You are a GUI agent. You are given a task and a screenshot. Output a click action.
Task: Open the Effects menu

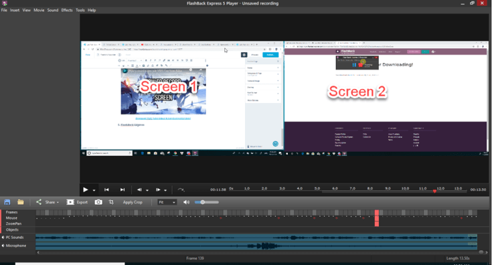click(x=67, y=10)
